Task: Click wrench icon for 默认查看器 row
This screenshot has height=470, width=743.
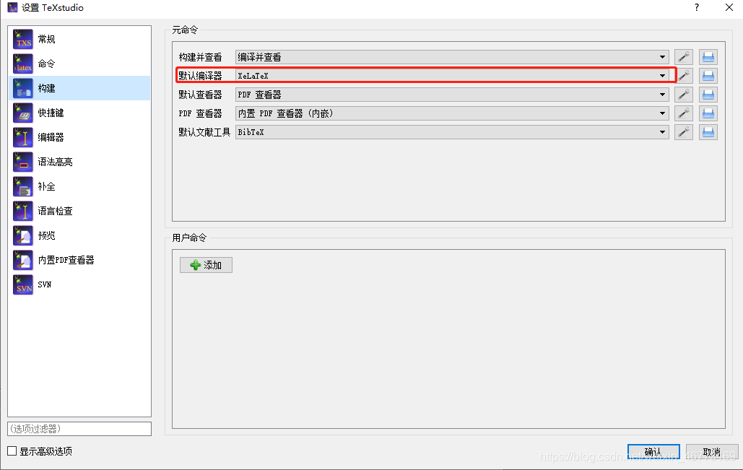Action: pyautogui.click(x=683, y=95)
